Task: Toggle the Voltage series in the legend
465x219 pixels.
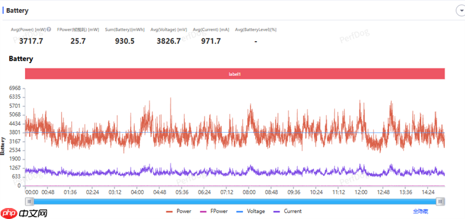Action: (251, 211)
